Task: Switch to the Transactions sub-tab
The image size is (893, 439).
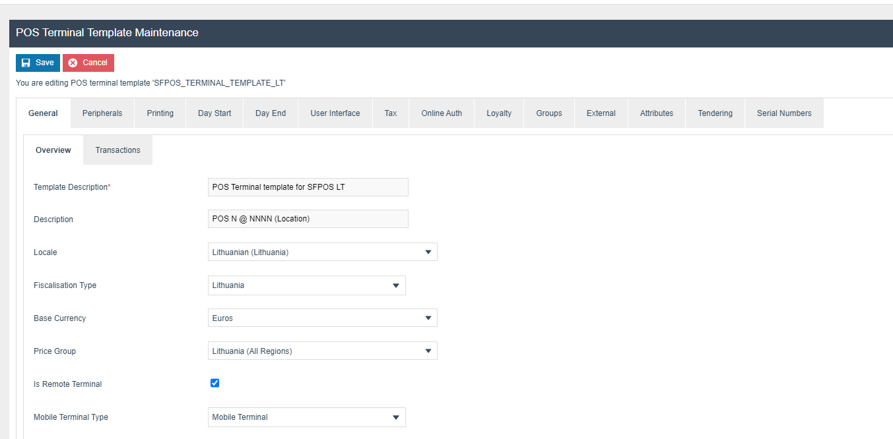Action: tap(117, 150)
